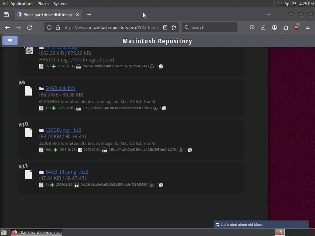
Task: Open Firefox account icon
Action: click(x=274, y=27)
